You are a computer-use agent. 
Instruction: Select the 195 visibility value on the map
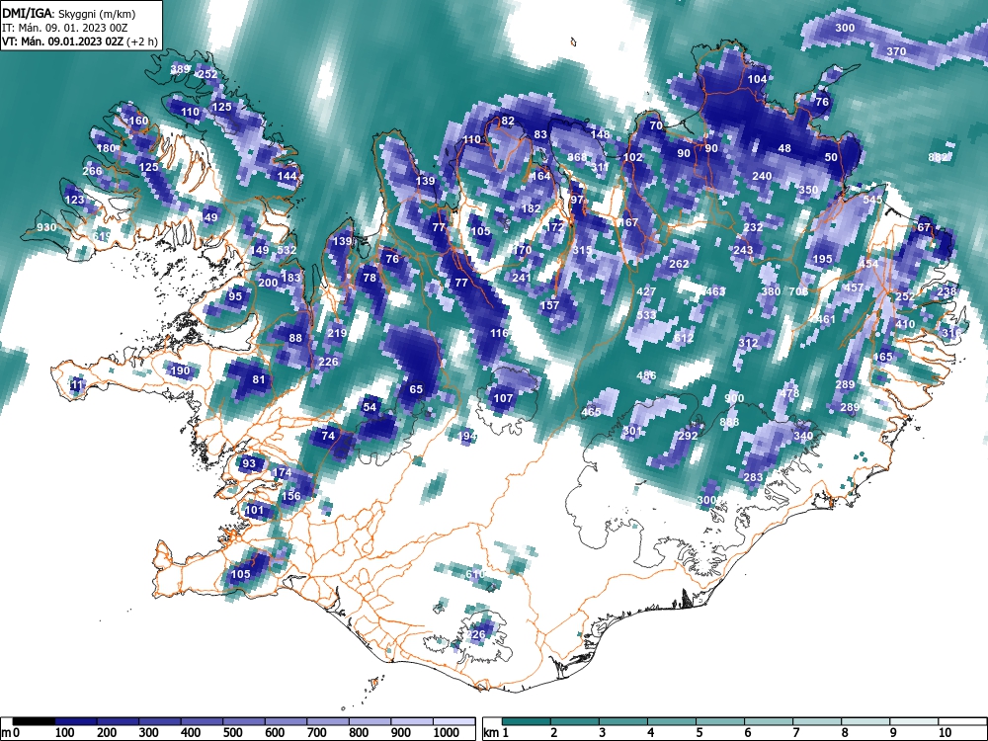click(x=822, y=259)
